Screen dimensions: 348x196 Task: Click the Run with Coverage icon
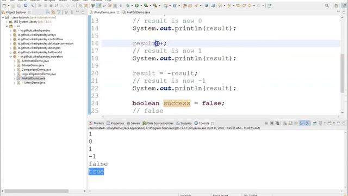(x=146, y=5)
